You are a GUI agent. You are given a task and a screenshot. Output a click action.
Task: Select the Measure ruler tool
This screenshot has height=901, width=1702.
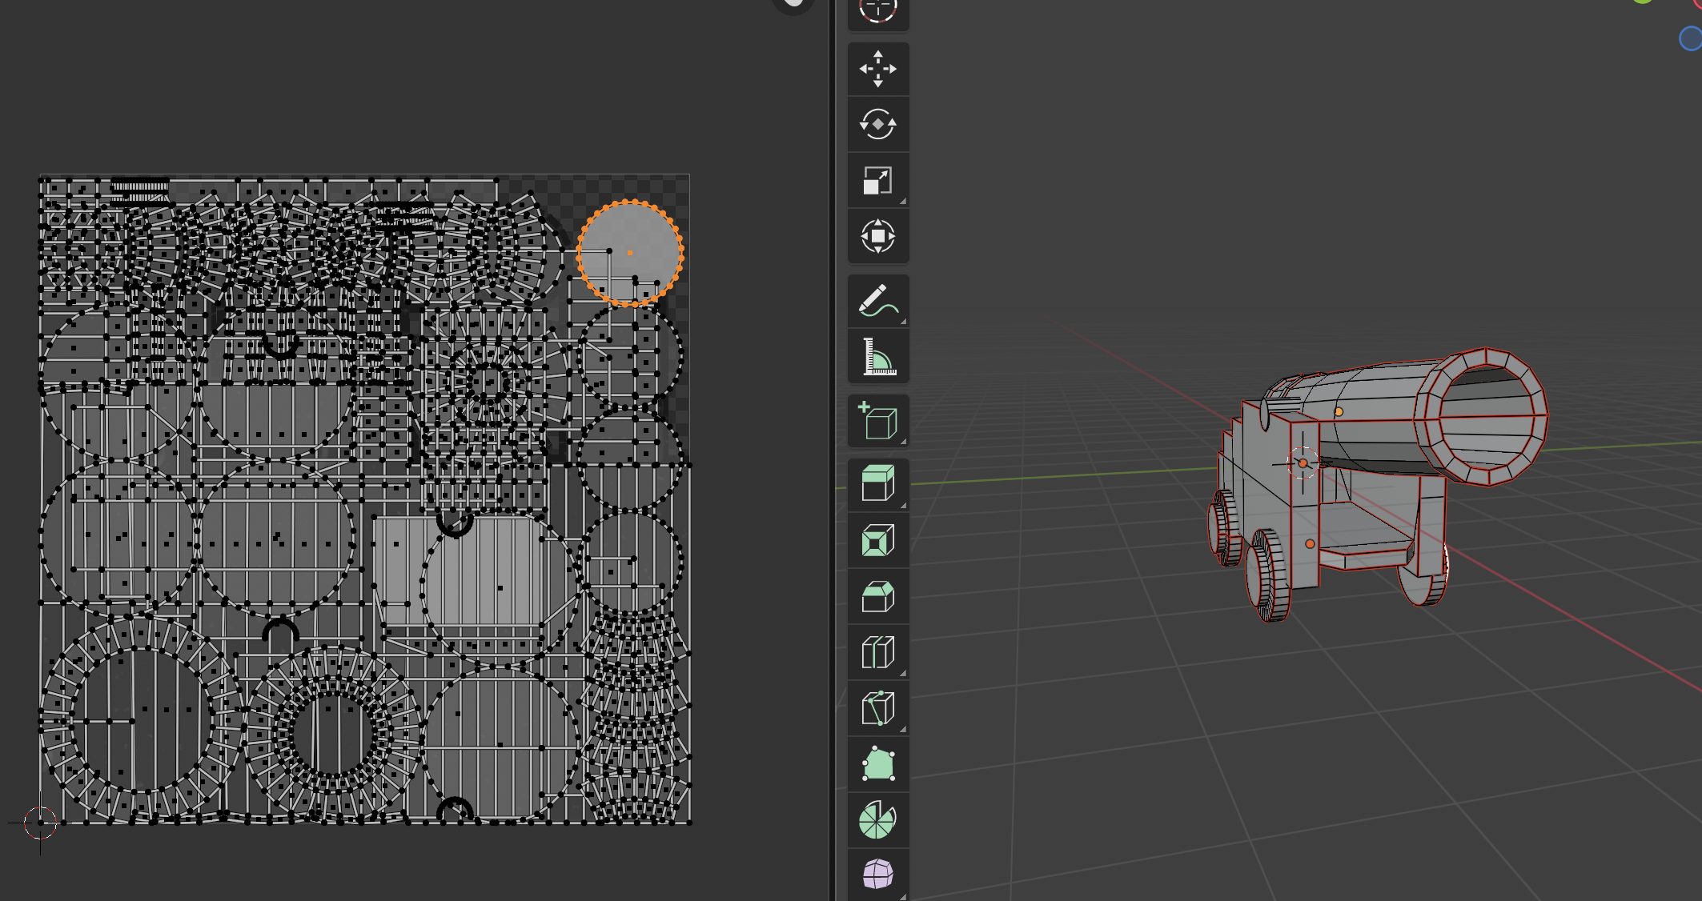click(878, 357)
